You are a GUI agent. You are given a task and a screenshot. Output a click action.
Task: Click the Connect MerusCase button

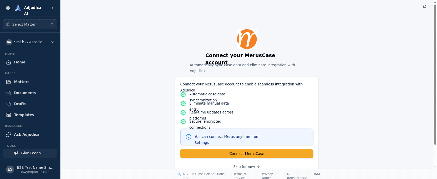[247, 154]
